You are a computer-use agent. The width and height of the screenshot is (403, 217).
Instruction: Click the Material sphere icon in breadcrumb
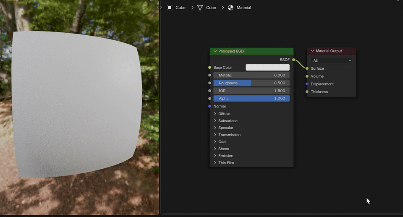[230, 8]
